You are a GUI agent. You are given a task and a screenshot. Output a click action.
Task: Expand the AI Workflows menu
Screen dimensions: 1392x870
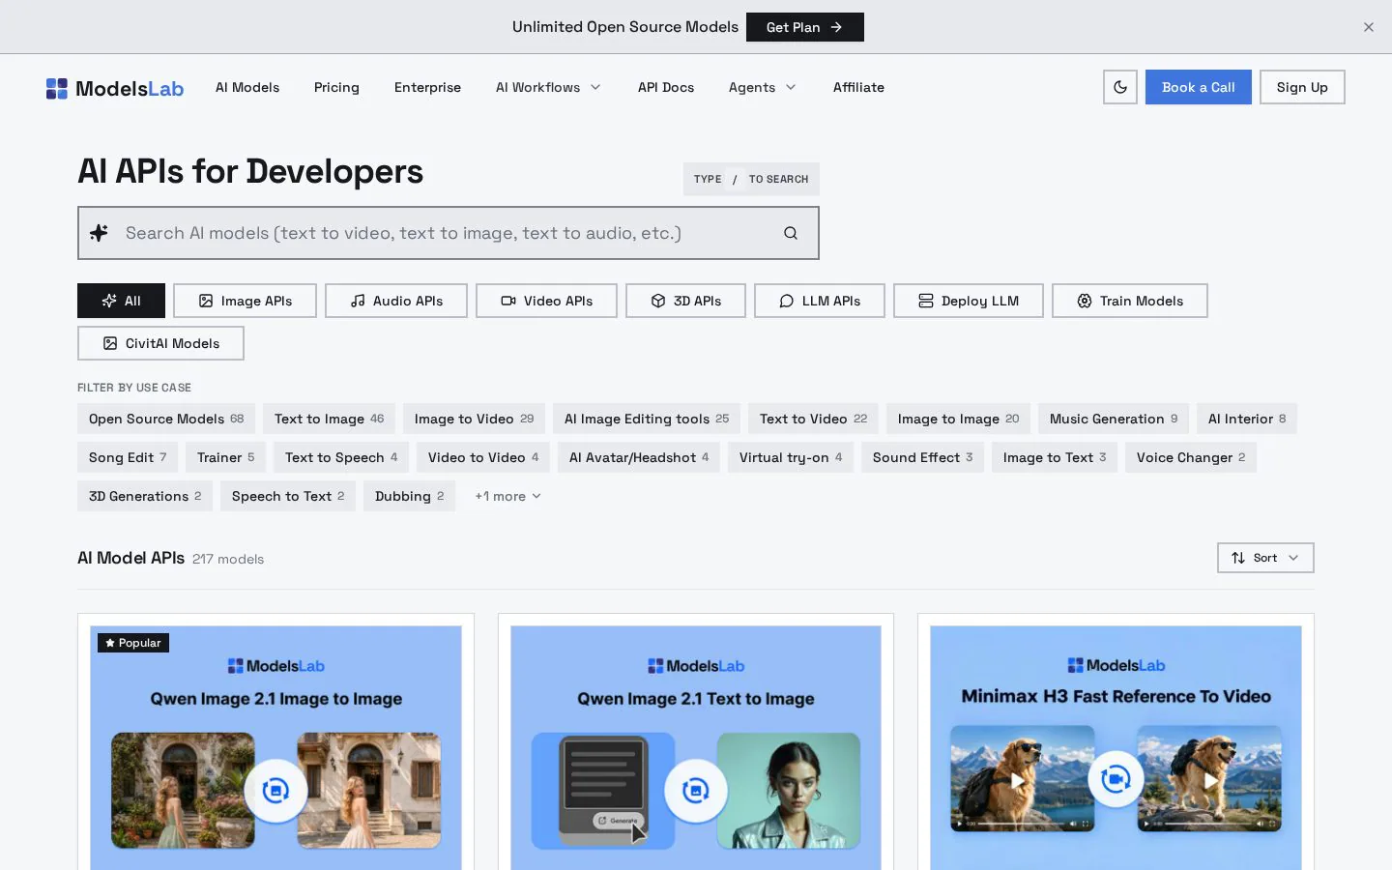point(548,87)
